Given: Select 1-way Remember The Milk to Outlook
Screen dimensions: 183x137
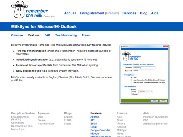Looking at the screenshot, I should tap(131, 80).
